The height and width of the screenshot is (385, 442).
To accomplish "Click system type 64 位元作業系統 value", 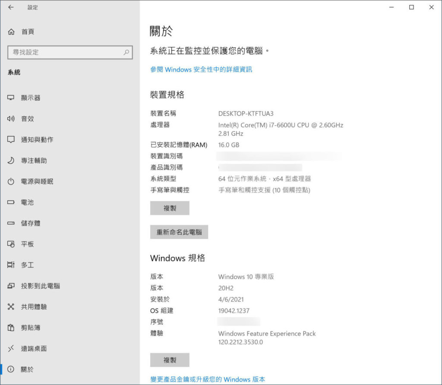I will (265, 178).
